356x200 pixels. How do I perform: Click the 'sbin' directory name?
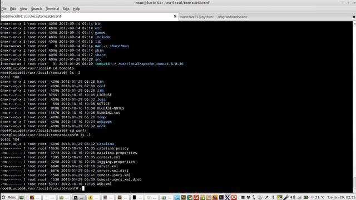pos(99,51)
